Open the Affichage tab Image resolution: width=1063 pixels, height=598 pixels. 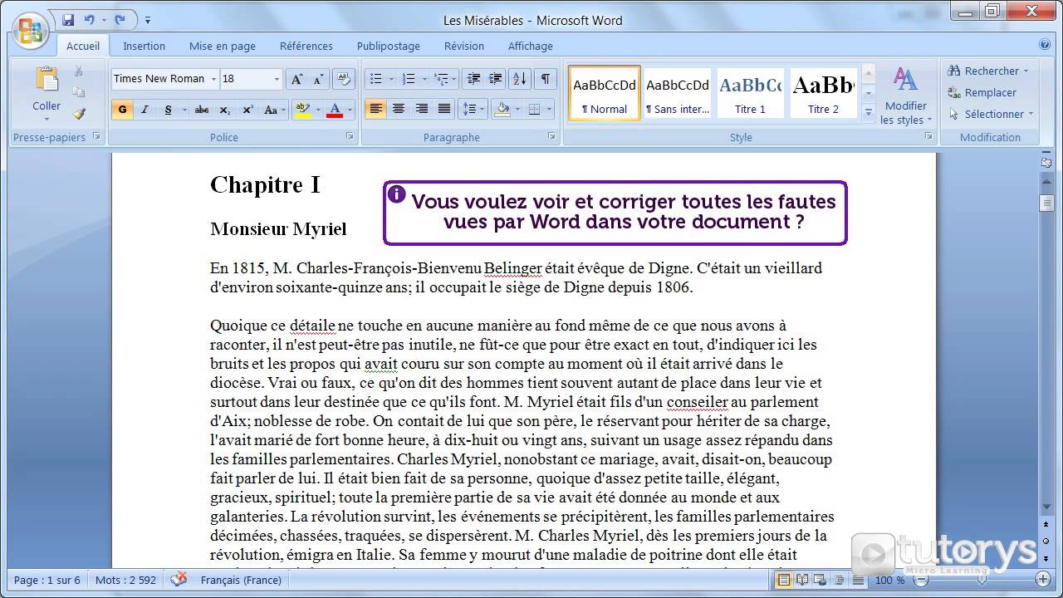click(531, 46)
